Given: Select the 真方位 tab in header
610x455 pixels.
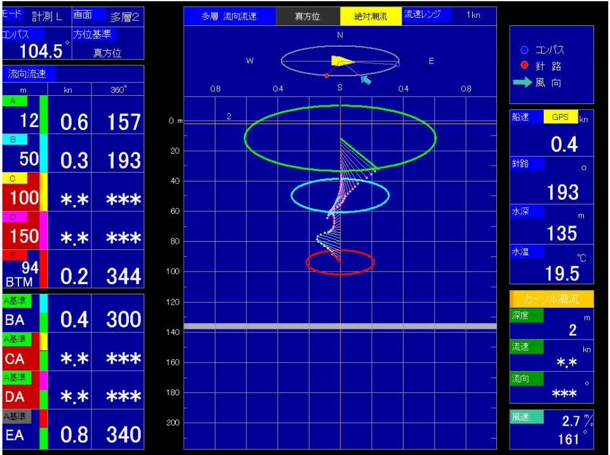Looking at the screenshot, I should click(x=308, y=16).
